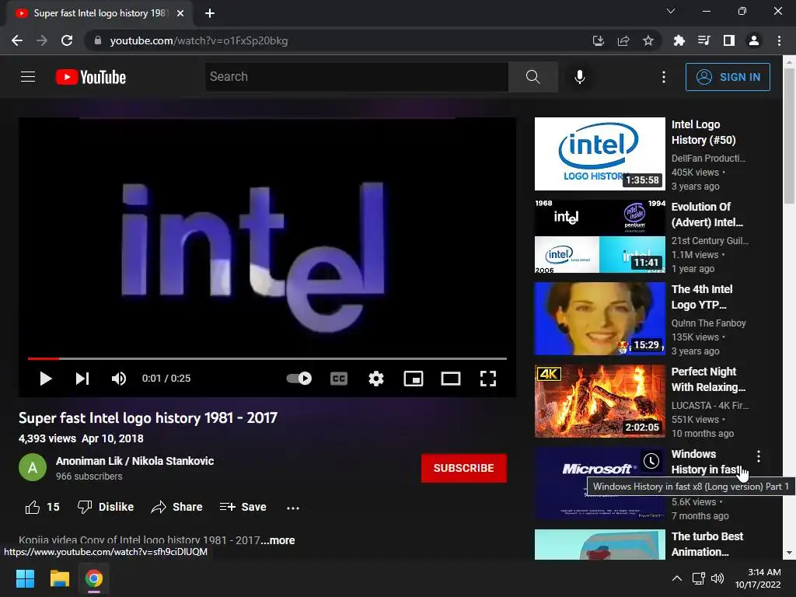Image resolution: width=796 pixels, height=597 pixels.
Task: Open a new browser tab
Action: 210,13
